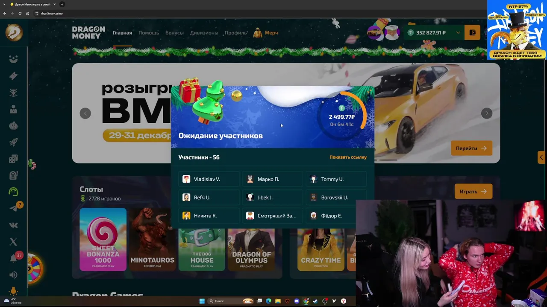Select participant Tommy U.
Viewport: 547px width, 307px height.
336,179
